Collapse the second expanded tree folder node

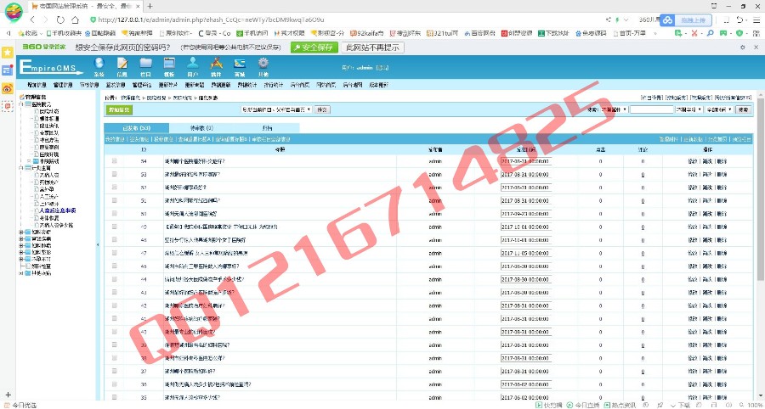click(x=21, y=168)
